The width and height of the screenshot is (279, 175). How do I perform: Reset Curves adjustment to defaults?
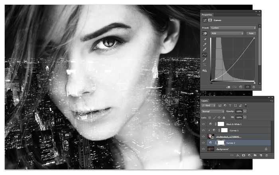point(241,87)
